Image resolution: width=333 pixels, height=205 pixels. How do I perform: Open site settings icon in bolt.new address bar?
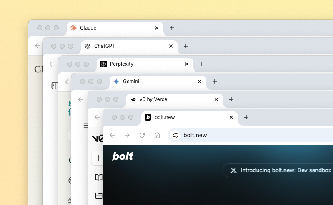(x=175, y=135)
